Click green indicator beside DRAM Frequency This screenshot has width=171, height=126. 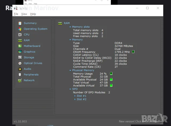tap(133, 52)
